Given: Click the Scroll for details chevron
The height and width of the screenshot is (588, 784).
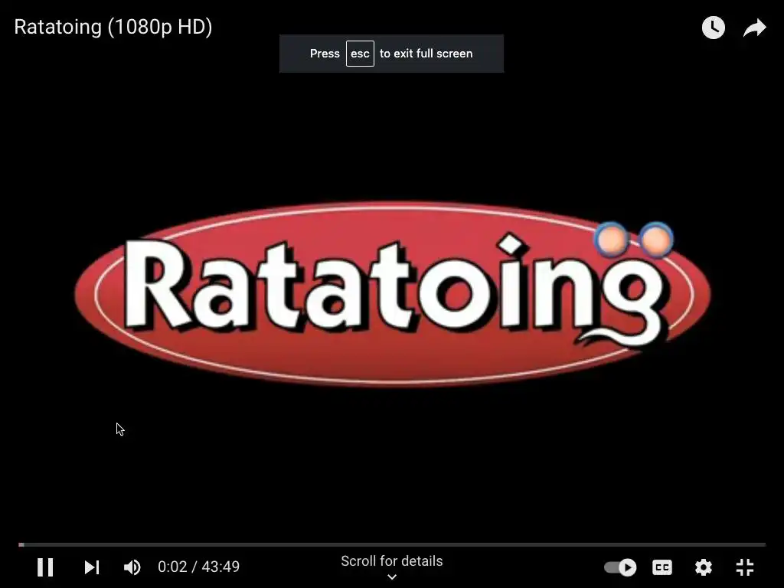Looking at the screenshot, I should (392, 577).
